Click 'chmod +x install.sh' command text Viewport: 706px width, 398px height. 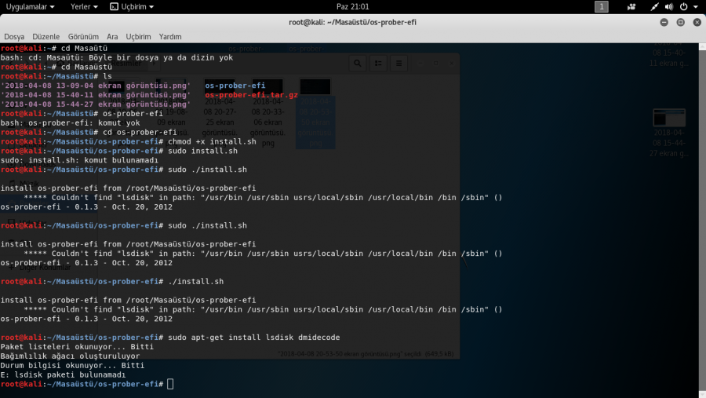pos(212,141)
